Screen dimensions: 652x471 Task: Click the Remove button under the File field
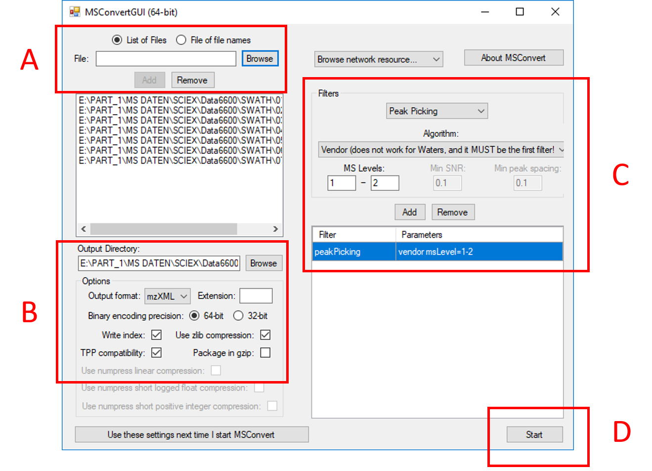click(192, 80)
